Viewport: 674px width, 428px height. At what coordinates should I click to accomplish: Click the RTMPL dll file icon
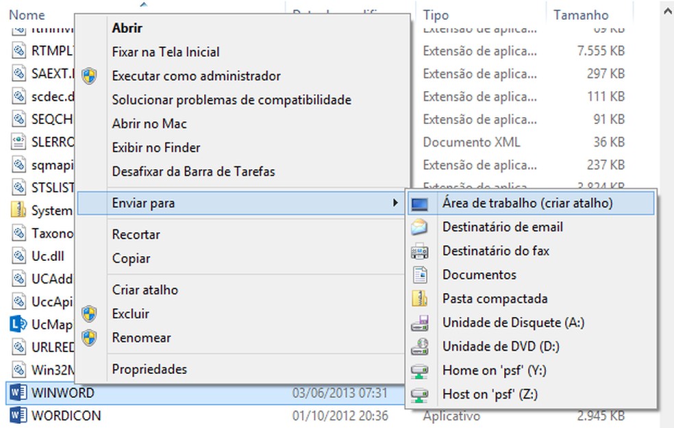pyautogui.click(x=18, y=50)
